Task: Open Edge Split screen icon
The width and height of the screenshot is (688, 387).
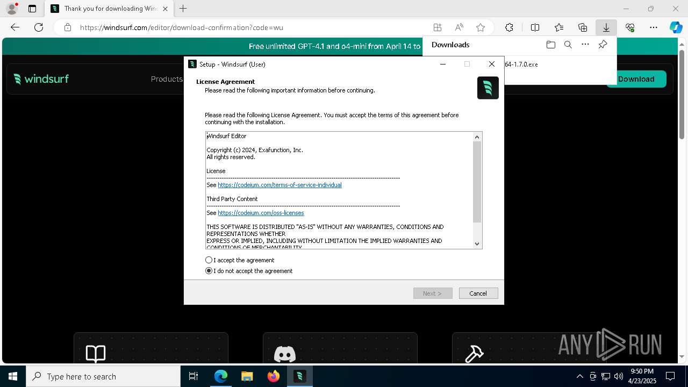Action: click(535, 27)
